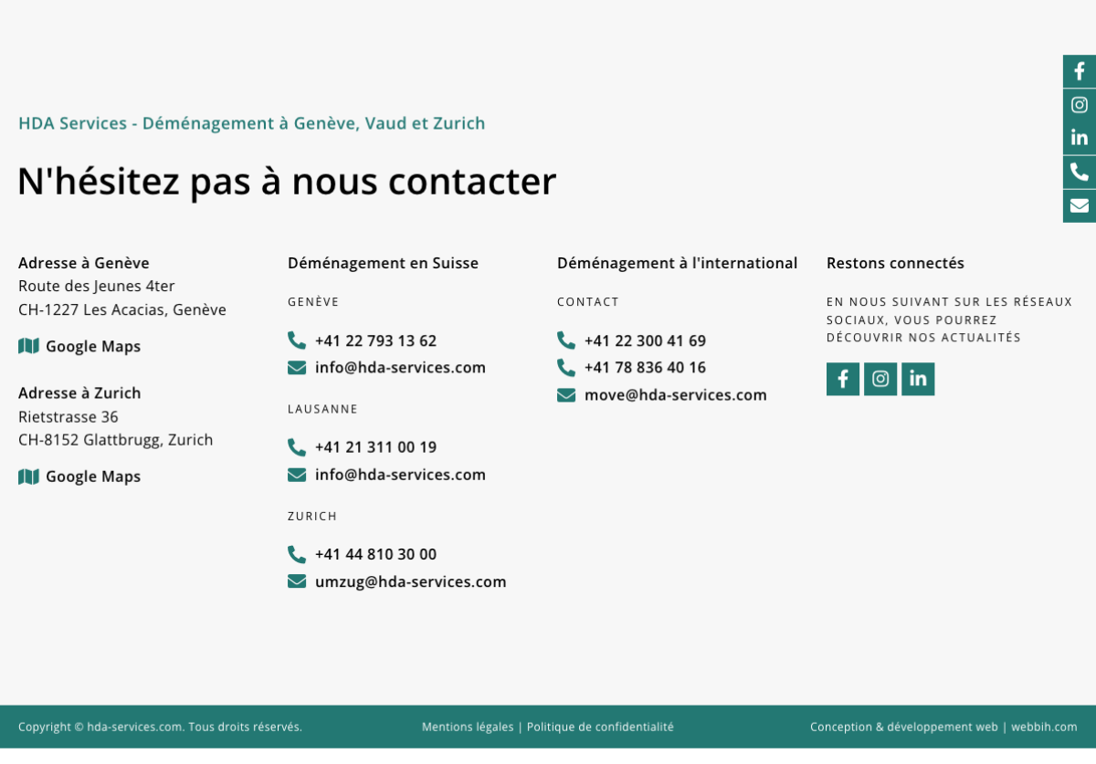Email move@hda-services.com
Image resolution: width=1096 pixels, height=764 pixels.
pos(675,395)
